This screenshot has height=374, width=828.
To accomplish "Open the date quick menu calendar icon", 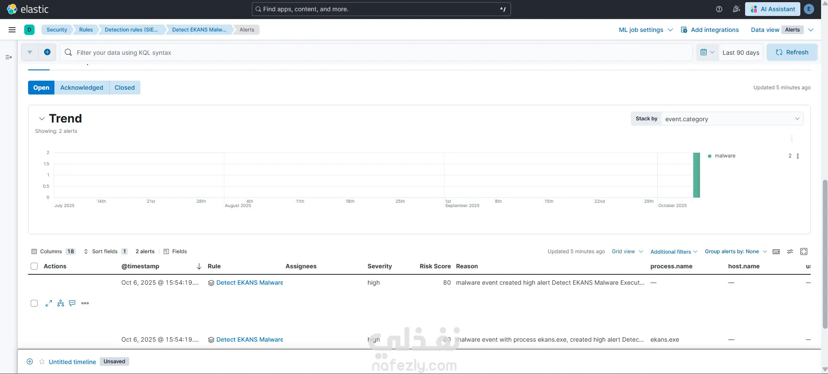I will [x=707, y=52].
